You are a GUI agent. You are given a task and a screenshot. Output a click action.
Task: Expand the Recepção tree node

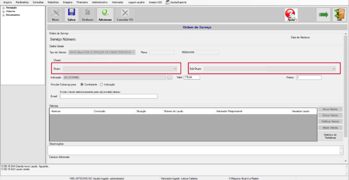pos(4,8)
